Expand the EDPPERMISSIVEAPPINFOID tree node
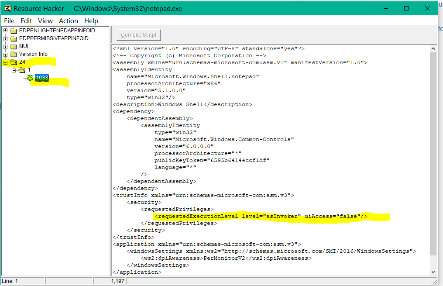The width and height of the screenshot is (443, 286). coord(5,38)
